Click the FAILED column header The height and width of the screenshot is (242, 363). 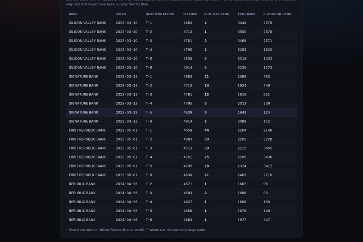[121, 14]
